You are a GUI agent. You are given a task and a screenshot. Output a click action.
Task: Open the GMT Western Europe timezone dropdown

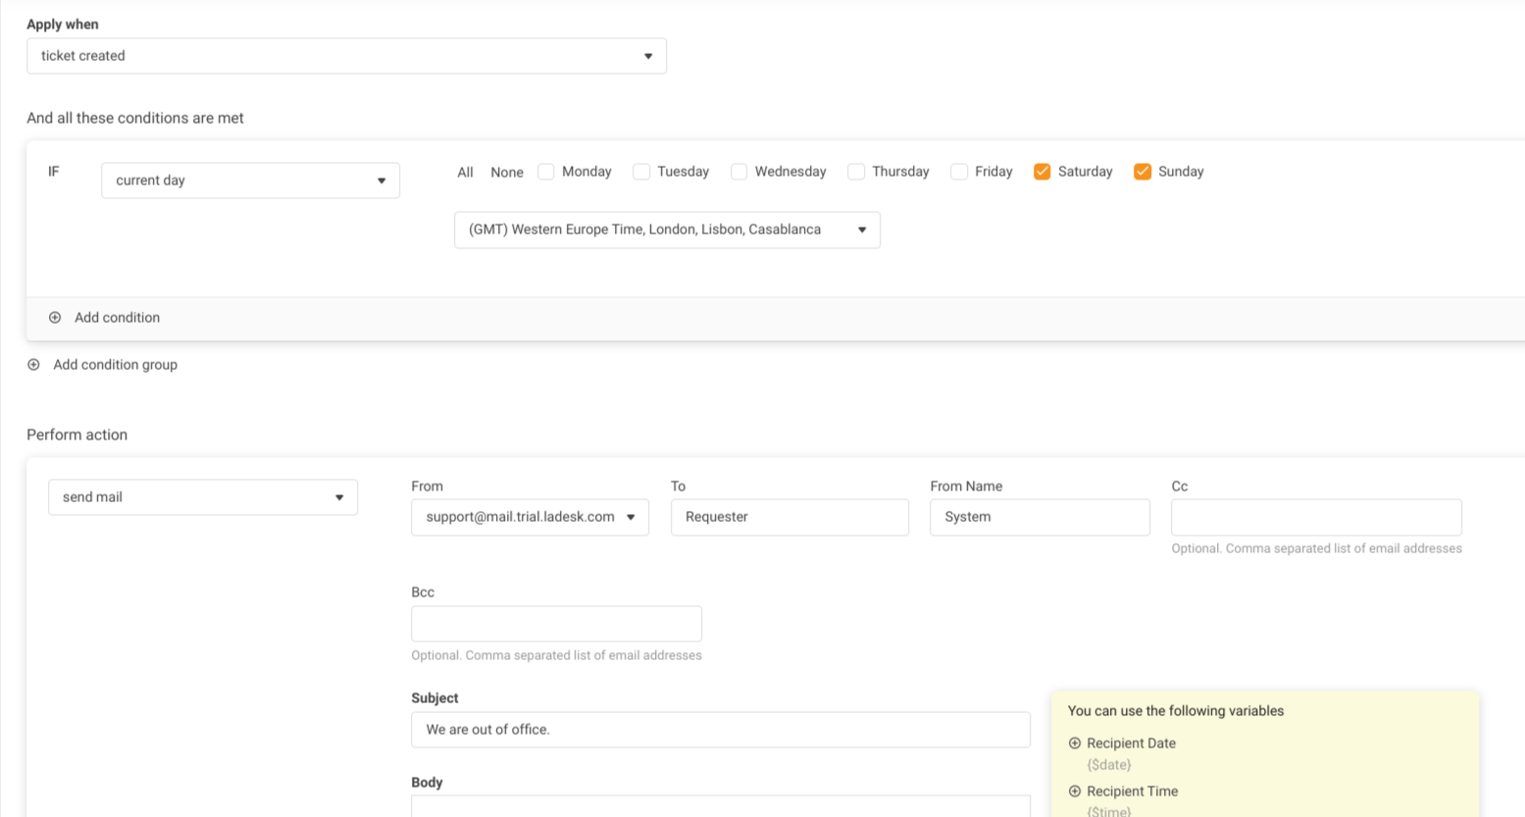667,230
